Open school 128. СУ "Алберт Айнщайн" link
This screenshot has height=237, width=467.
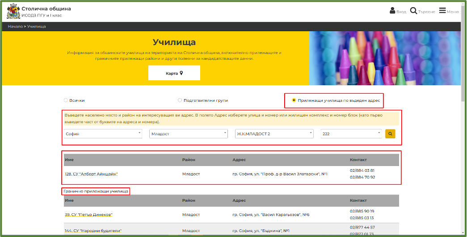(91, 174)
